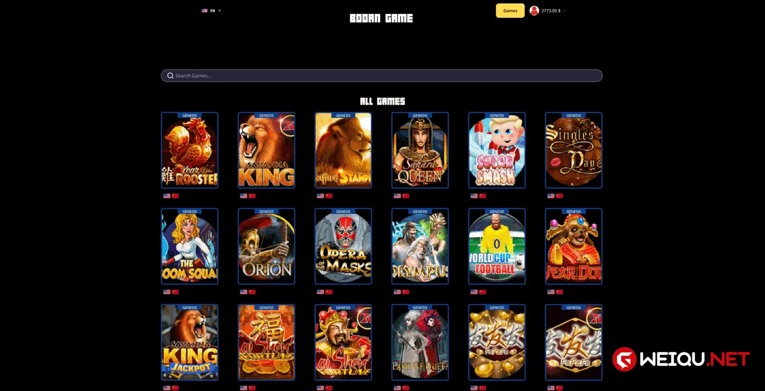The width and height of the screenshot is (765, 391).
Task: Focus the Search Games input field
Action: (x=382, y=76)
